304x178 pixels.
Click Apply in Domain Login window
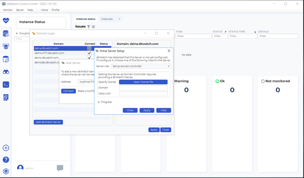coord(154,129)
